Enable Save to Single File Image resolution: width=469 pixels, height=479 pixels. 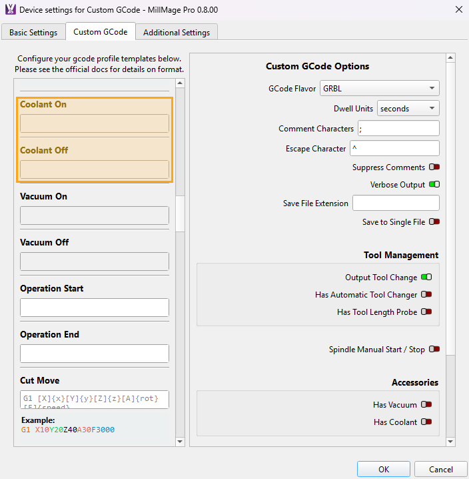[434, 222]
